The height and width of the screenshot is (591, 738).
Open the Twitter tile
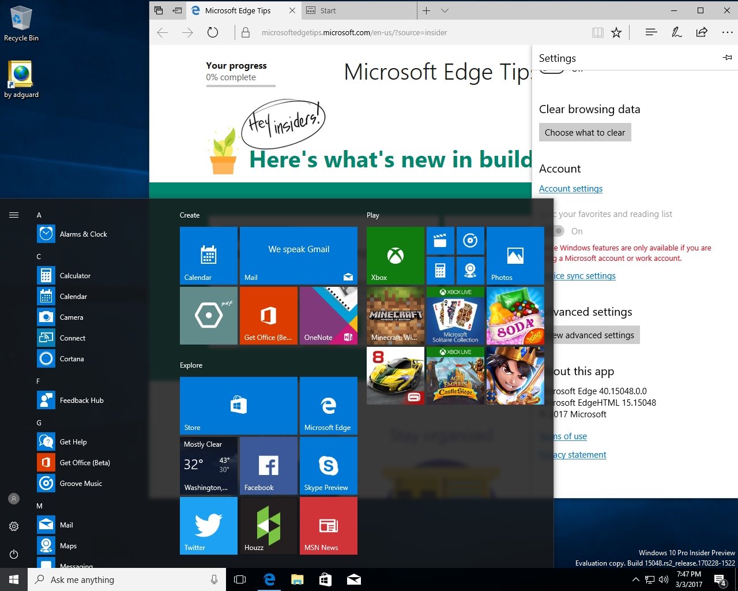click(x=209, y=526)
